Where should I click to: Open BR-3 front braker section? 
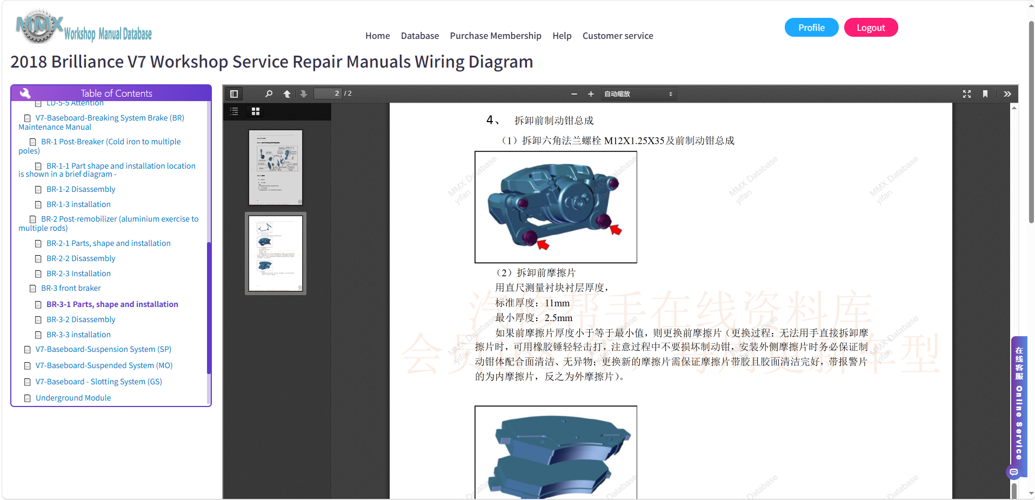point(71,288)
